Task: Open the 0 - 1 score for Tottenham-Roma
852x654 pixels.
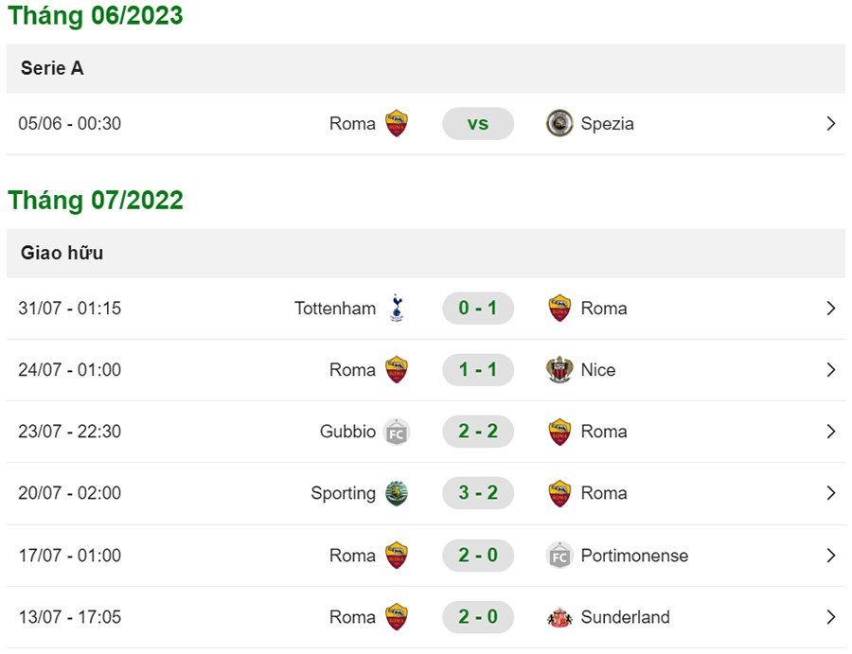Action: pos(478,308)
